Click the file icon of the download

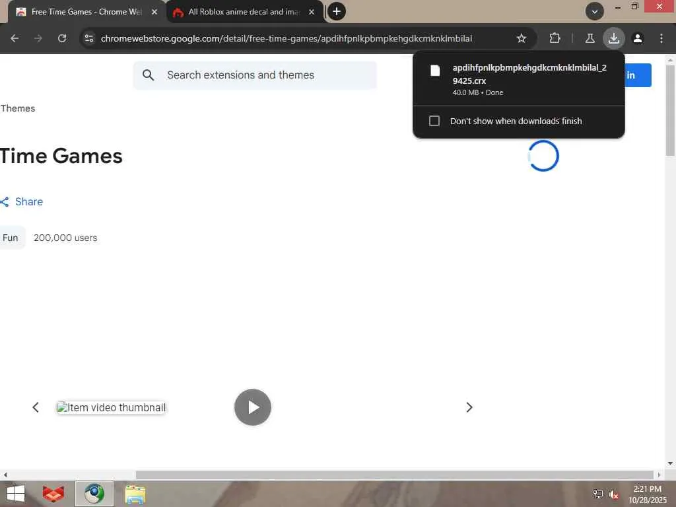435,71
